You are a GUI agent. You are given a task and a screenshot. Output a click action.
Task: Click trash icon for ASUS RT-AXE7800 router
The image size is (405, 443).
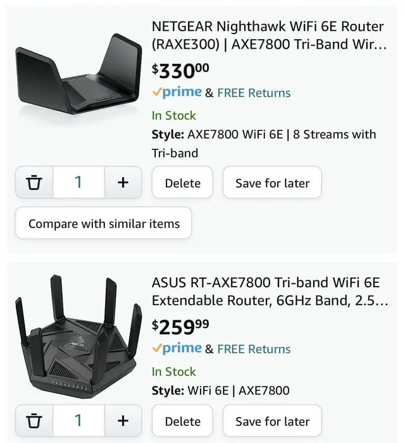[x=34, y=421]
